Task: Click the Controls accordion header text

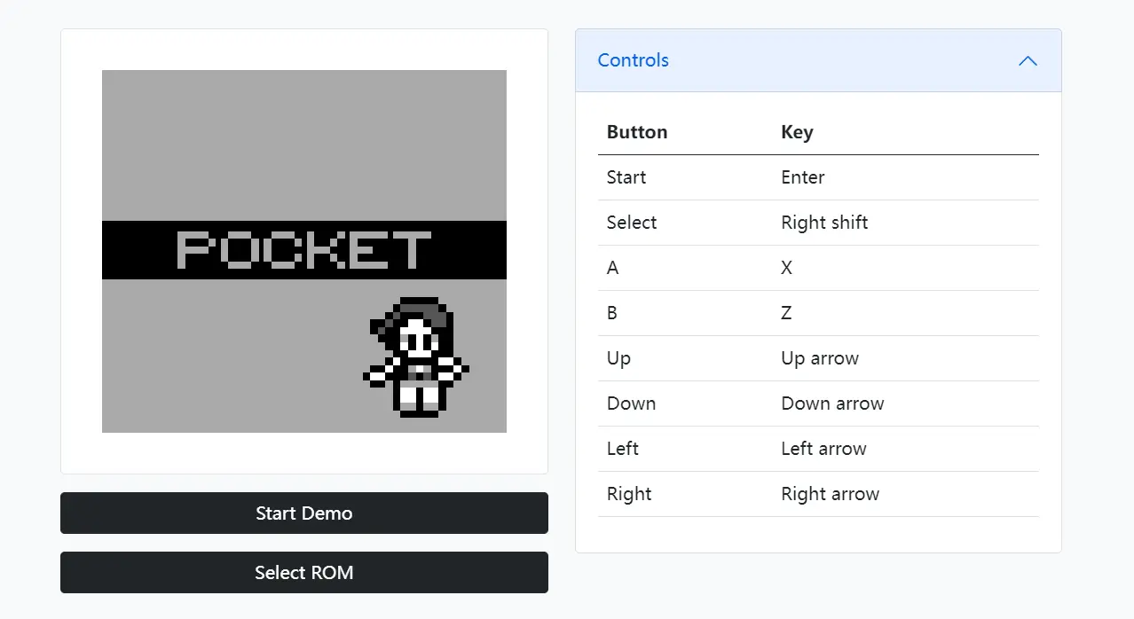Action: point(633,60)
